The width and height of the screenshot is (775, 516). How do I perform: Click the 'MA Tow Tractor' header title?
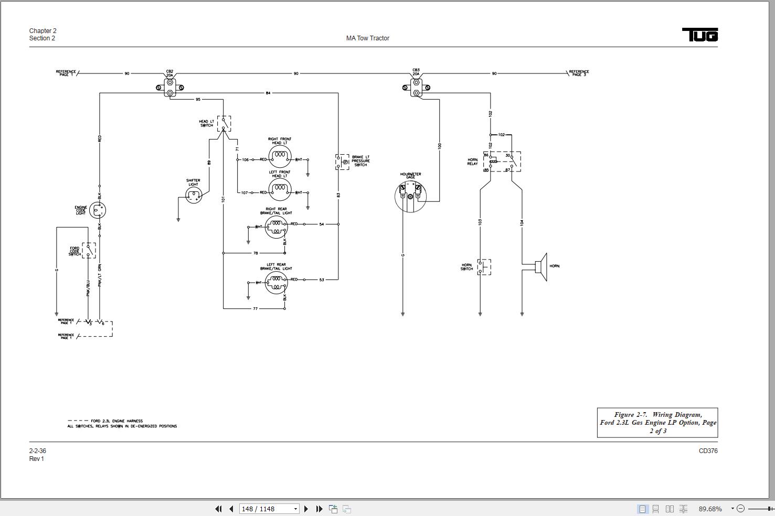[368, 38]
